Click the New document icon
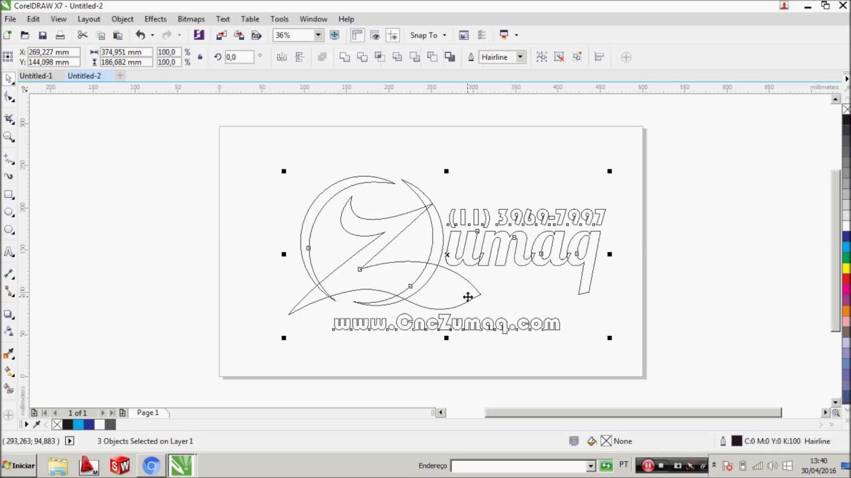This screenshot has width=851, height=478. pos(7,35)
